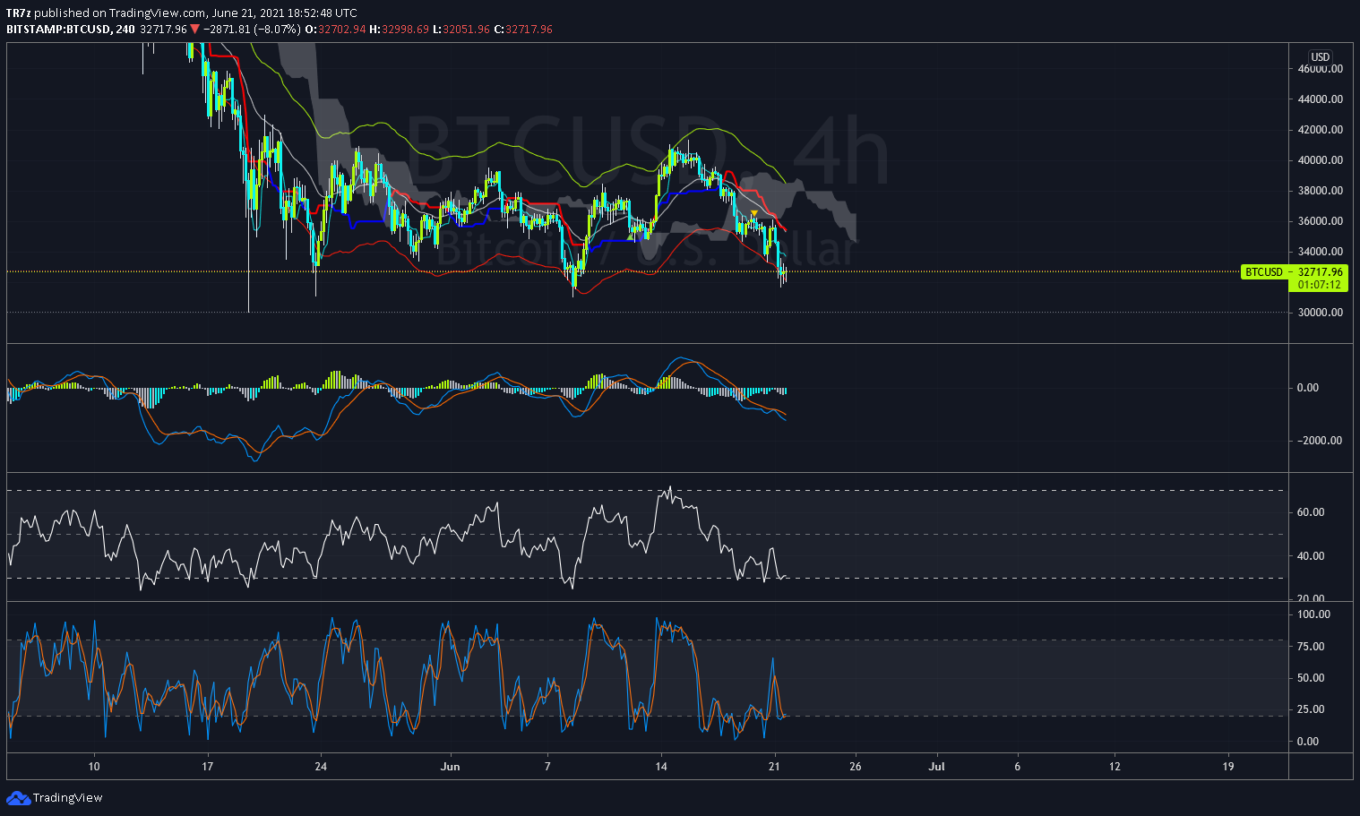Viewport: 1360px width, 816px height.
Task: Open the TradingView text link at the bottom
Action: (x=68, y=798)
